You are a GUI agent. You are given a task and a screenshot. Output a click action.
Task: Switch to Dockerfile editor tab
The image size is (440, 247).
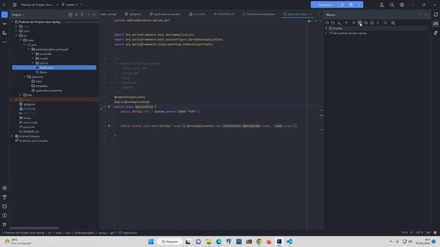click(197, 14)
